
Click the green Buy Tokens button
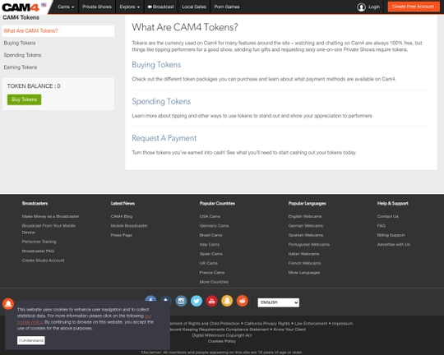click(x=25, y=99)
